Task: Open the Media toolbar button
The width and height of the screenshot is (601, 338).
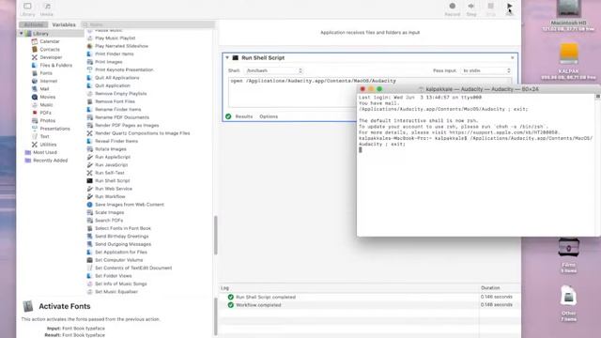Action: tap(47, 9)
